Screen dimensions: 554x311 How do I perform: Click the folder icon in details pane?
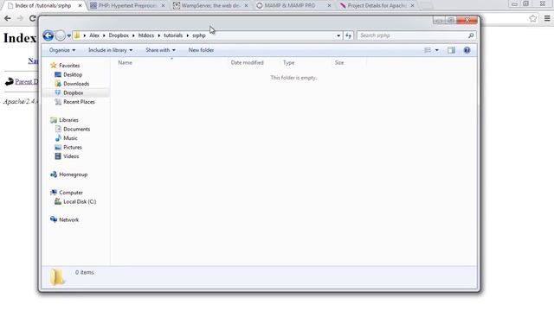(x=57, y=276)
